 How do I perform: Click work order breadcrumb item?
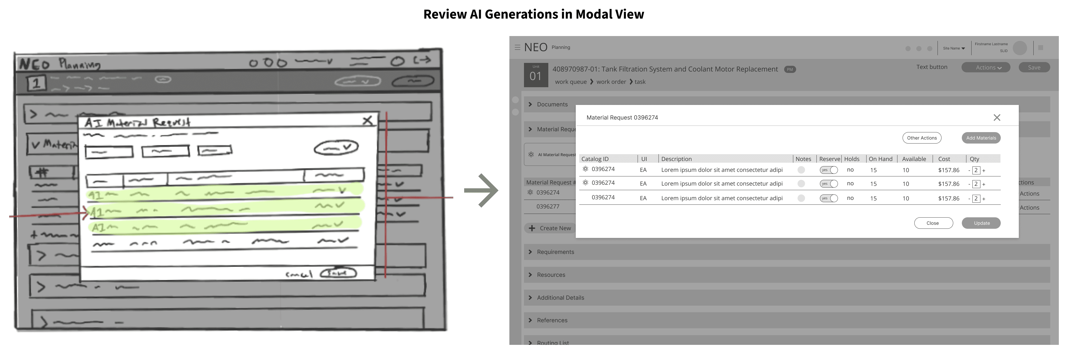point(611,82)
